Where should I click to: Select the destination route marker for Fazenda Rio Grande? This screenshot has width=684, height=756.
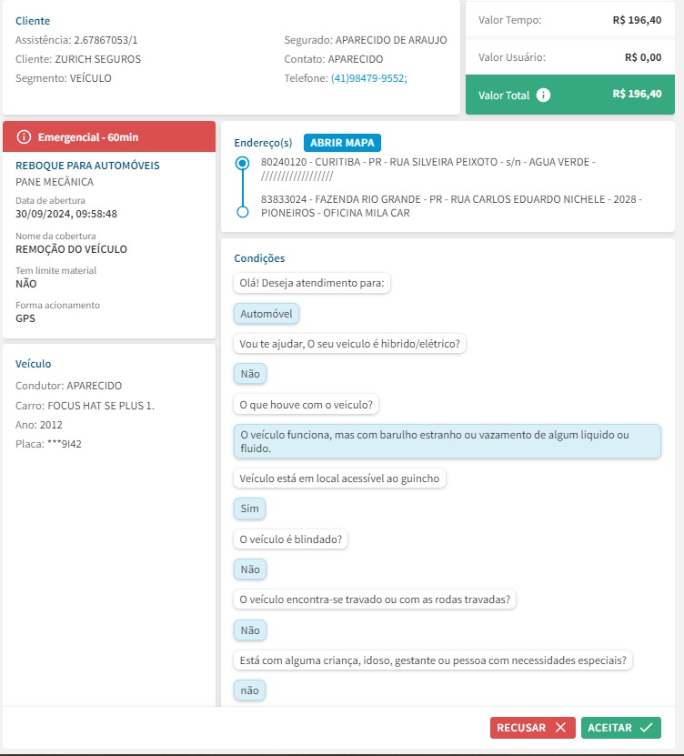point(242,212)
